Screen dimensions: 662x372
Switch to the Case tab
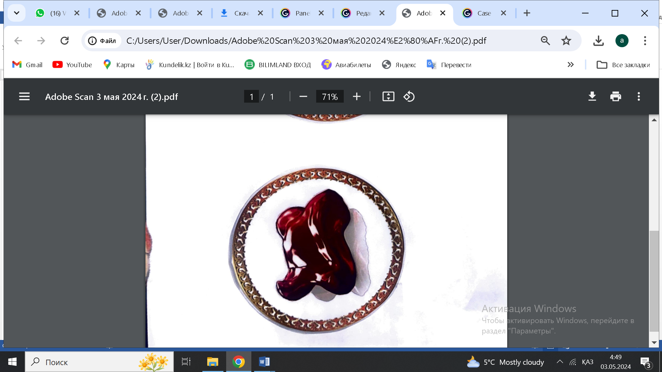pyautogui.click(x=479, y=13)
